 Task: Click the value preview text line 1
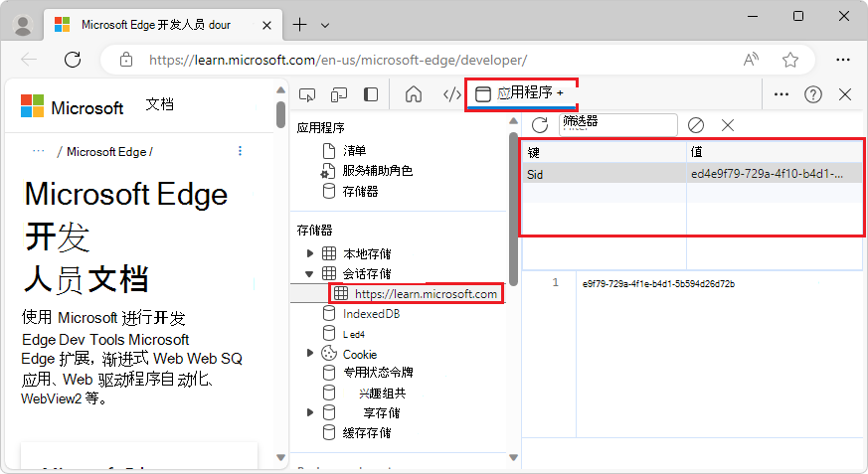658,284
